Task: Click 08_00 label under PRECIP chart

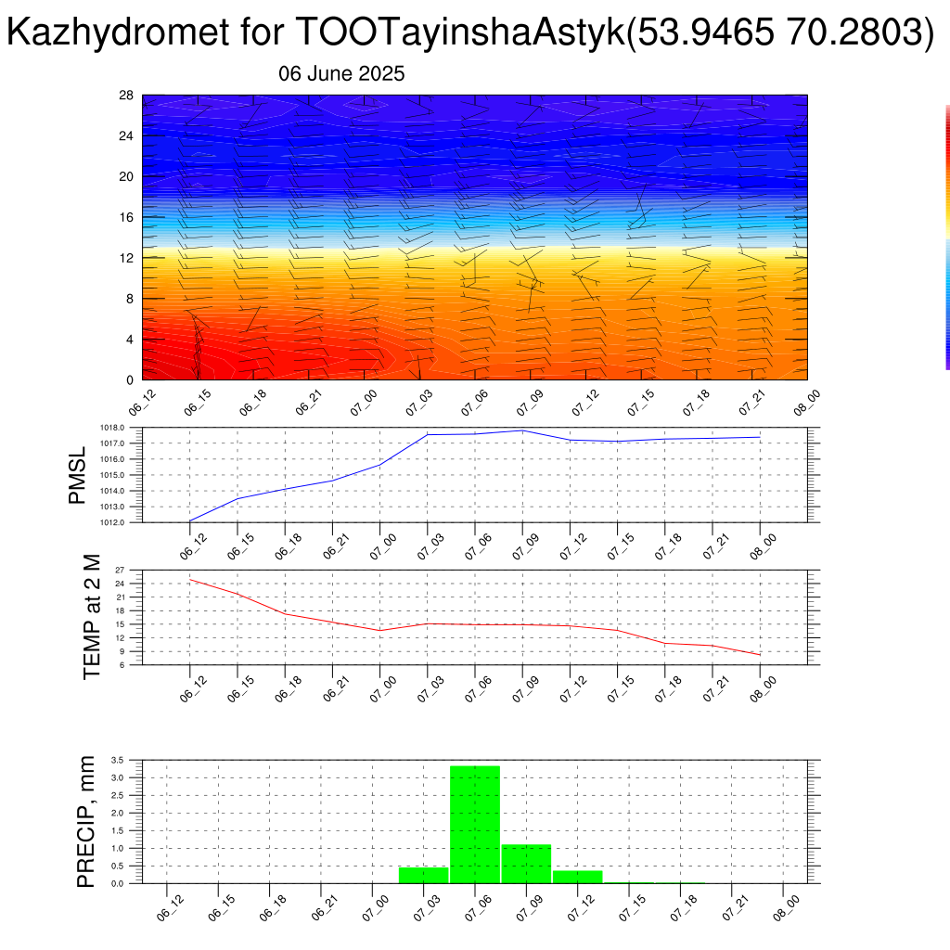Action: coord(787,908)
